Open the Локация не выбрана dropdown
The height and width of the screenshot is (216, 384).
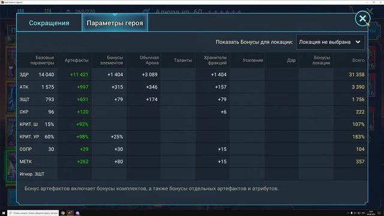click(330, 42)
